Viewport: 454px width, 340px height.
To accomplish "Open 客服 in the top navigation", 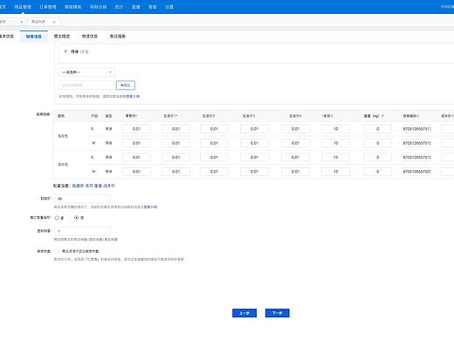I will click(x=153, y=7).
